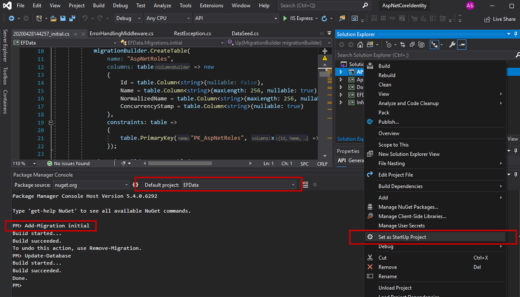The width and height of the screenshot is (520, 297).
Task: Click the Sync with Active Document icon
Action: tap(403, 45)
